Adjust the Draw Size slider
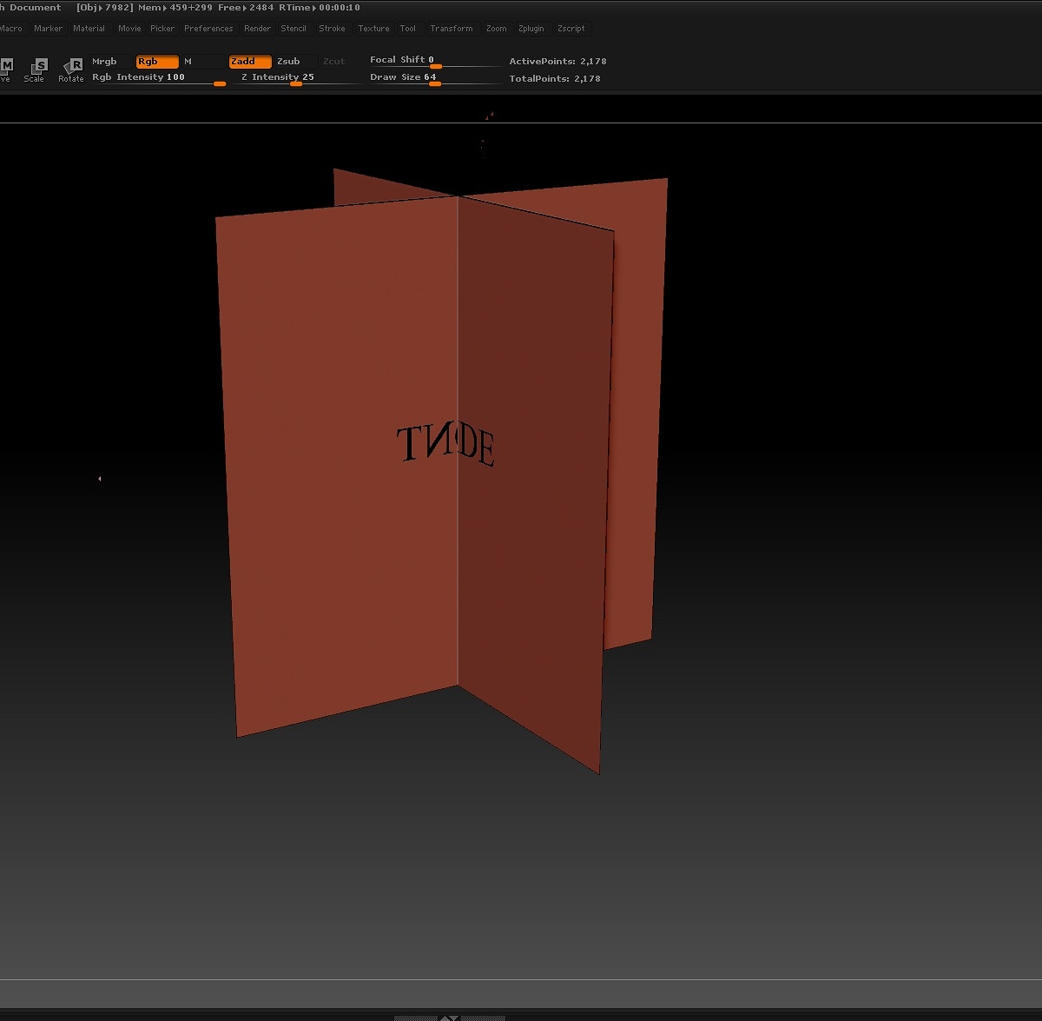Viewport: 1042px width, 1021px height. [434, 78]
